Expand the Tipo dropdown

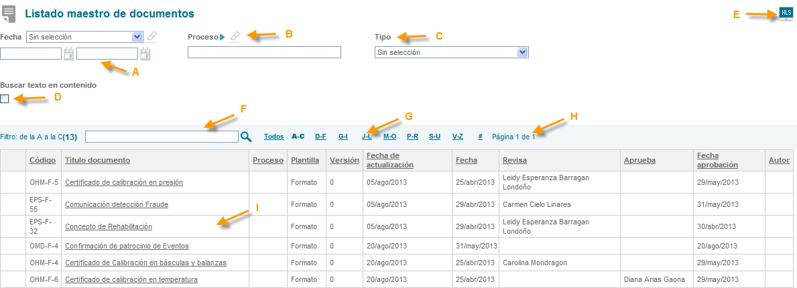523,52
